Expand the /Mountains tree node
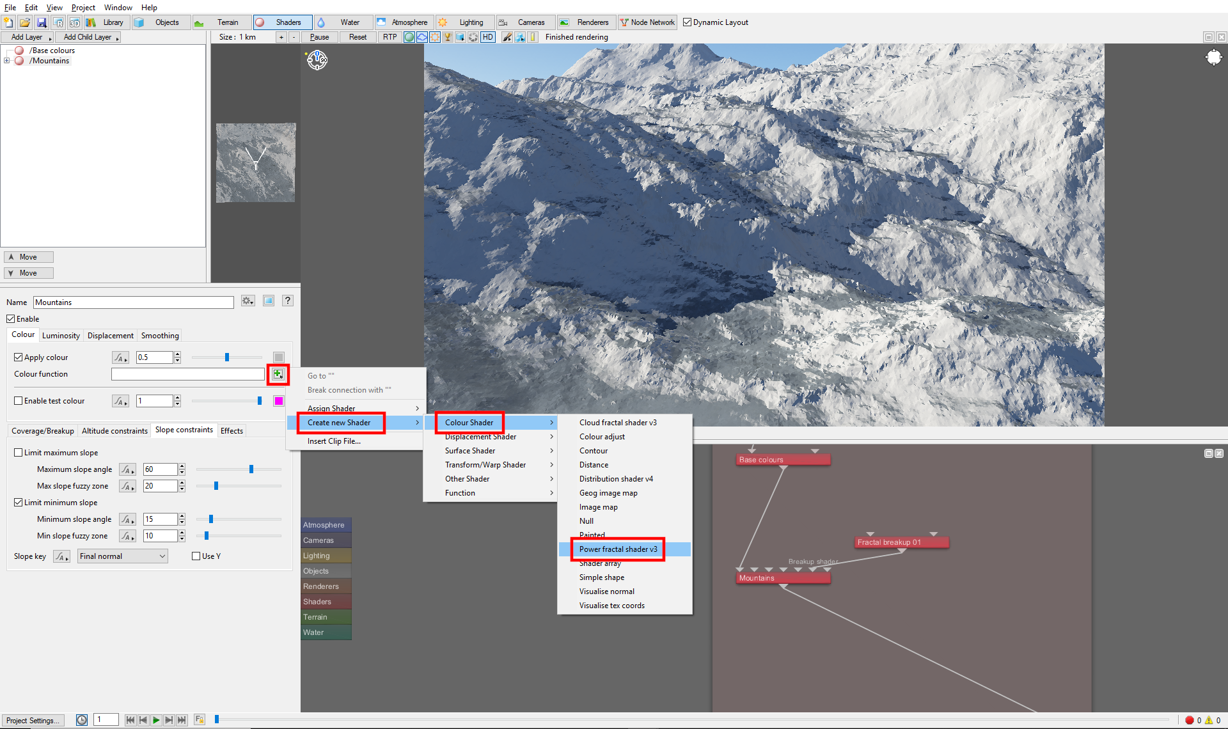Screen dimensions: 1228x729 point(6,61)
